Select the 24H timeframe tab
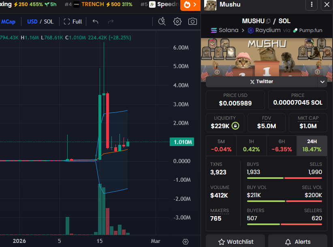Viewport: 333px width, 247px height. coord(312,146)
